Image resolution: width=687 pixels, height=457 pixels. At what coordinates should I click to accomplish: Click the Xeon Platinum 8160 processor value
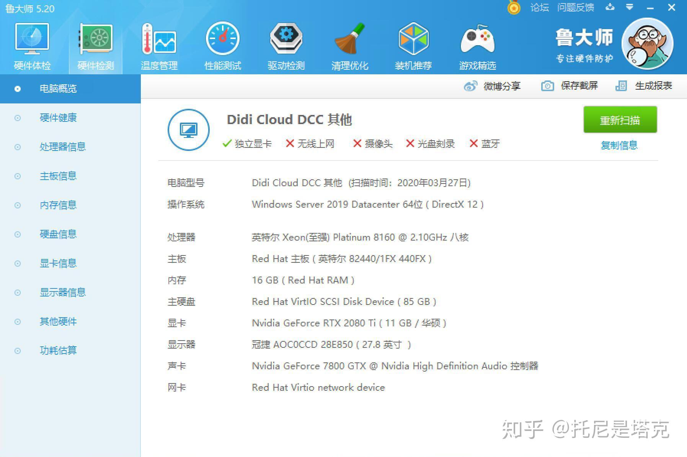(360, 238)
